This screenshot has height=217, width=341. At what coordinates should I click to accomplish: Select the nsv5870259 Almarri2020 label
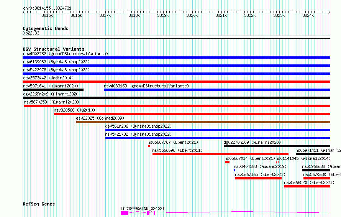[x=51, y=102]
